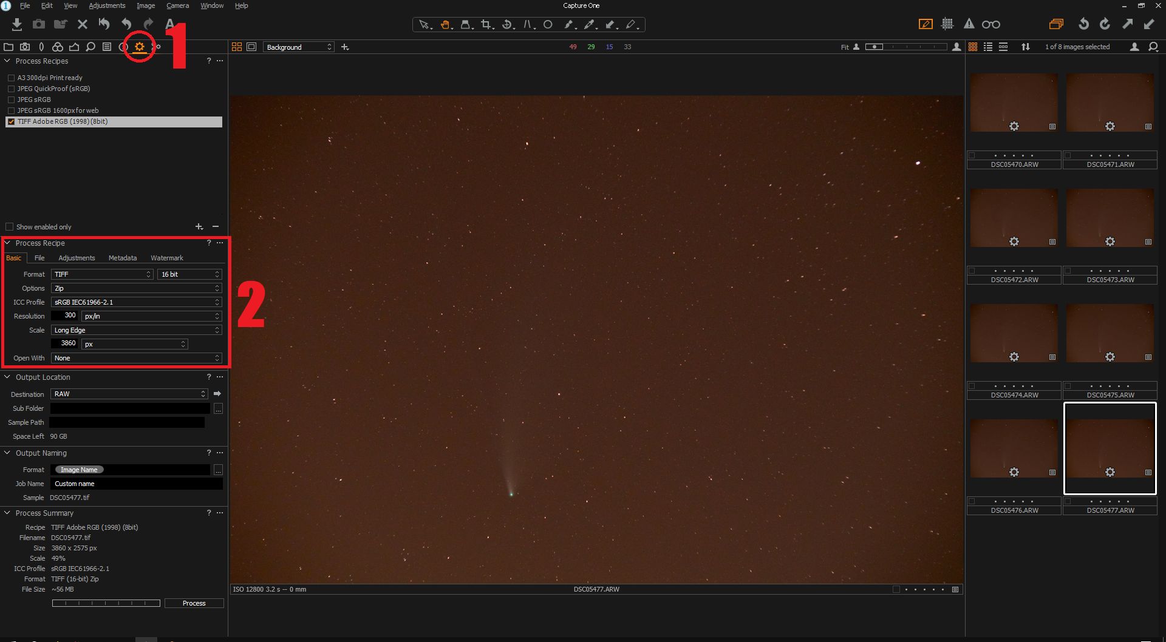Screen dimensions: 1166x642
Task: Select the Crop tool in the toolbar
Action: coord(486,24)
